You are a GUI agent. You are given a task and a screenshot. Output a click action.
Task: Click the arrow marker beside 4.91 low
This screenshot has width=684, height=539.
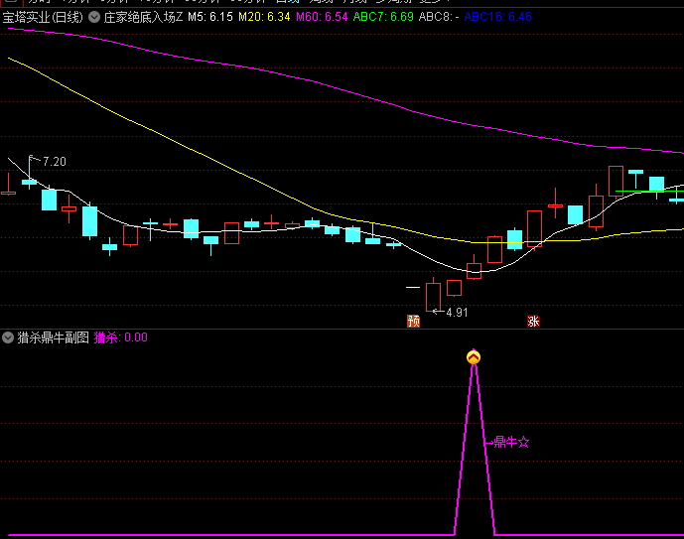point(437,312)
